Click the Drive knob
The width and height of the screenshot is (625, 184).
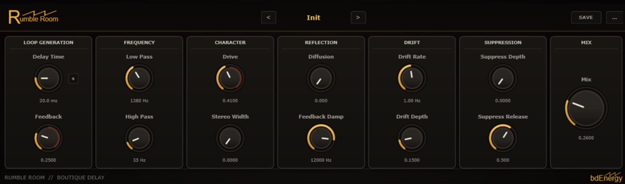230,78
